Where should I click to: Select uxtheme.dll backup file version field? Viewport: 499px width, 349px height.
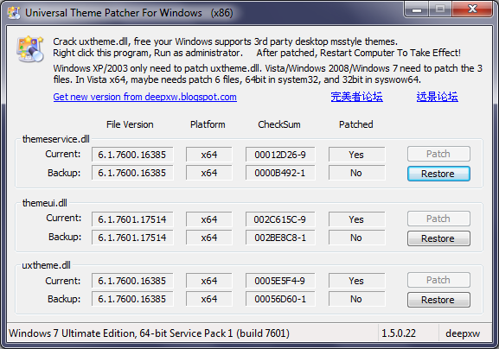tap(132, 299)
